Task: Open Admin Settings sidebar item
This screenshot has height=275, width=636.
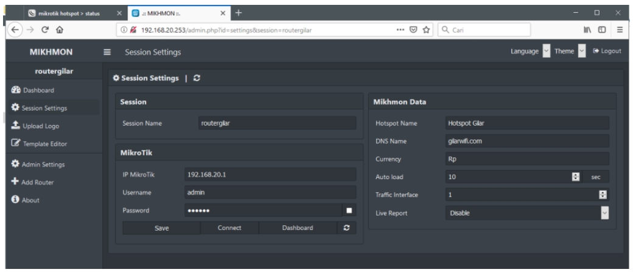Action: 54,164
